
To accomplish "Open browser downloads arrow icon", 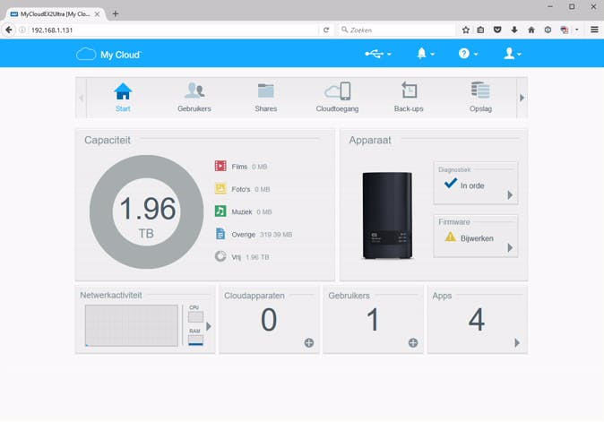I will click(x=514, y=30).
